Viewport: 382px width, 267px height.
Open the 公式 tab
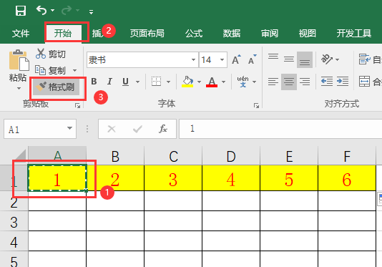tap(194, 34)
